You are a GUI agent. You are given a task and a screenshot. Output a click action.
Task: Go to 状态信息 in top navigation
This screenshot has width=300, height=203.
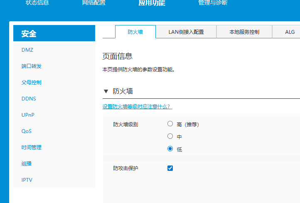click(x=37, y=3)
